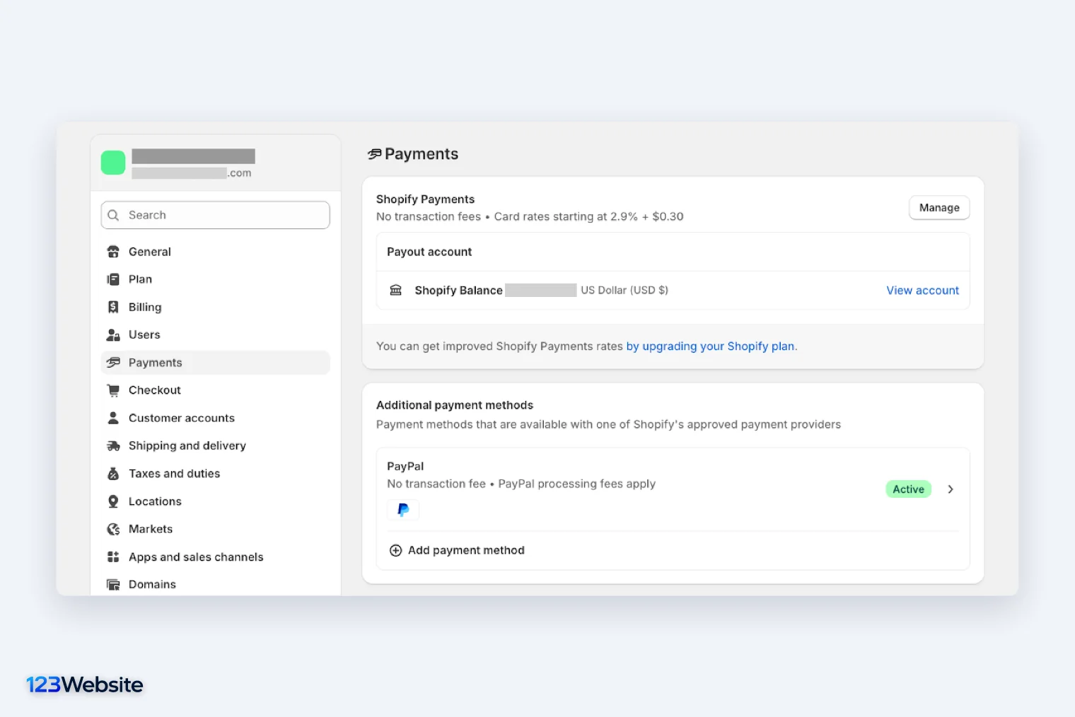The height and width of the screenshot is (717, 1075).
Task: Open Checkout settings
Action: (215, 390)
